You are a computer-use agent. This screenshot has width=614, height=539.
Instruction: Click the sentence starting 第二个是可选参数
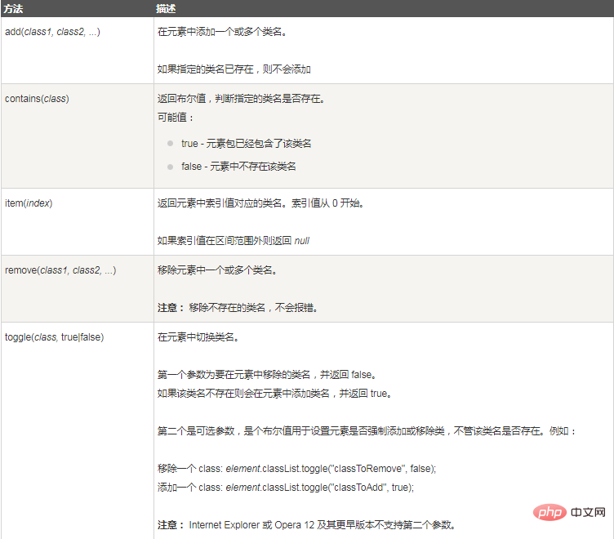point(367,431)
